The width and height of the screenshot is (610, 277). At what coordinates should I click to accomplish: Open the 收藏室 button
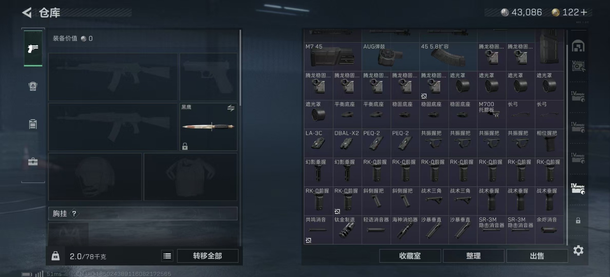point(410,256)
